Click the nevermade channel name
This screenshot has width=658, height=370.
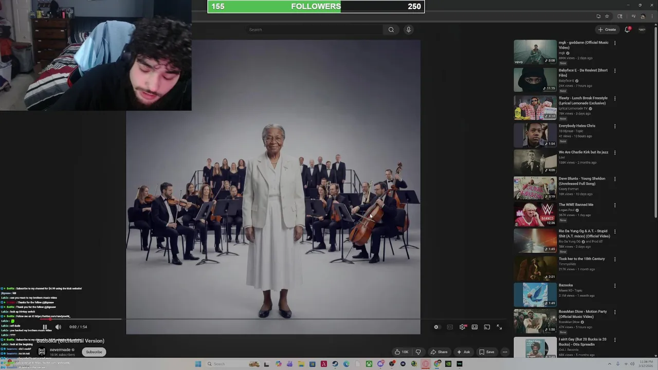(60, 350)
